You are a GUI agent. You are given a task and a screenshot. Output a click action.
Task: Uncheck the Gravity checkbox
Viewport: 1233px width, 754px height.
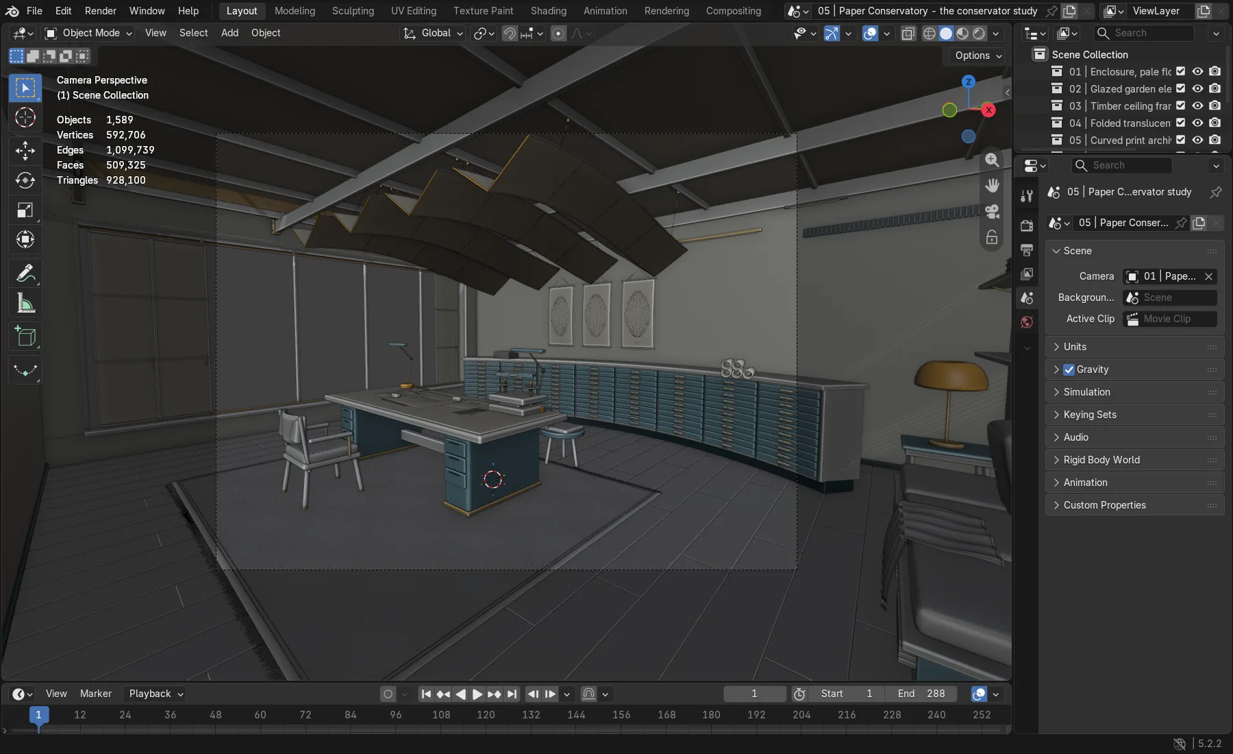1069,369
